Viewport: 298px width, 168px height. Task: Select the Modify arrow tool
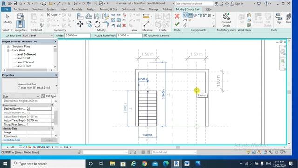point(7,19)
